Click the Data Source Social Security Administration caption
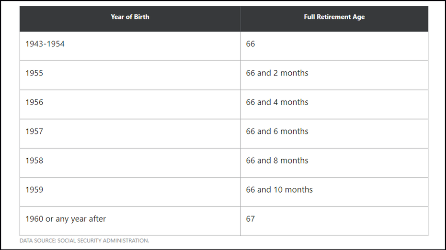 [84, 240]
